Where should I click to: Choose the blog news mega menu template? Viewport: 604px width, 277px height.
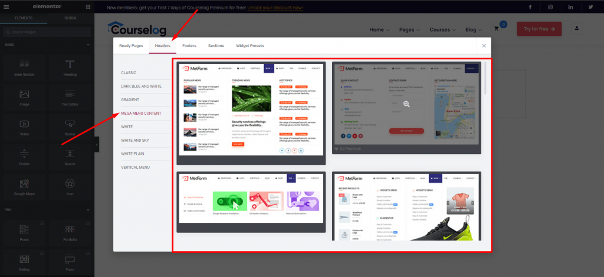pos(251,114)
